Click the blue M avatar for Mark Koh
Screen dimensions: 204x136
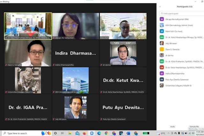tap(162, 31)
